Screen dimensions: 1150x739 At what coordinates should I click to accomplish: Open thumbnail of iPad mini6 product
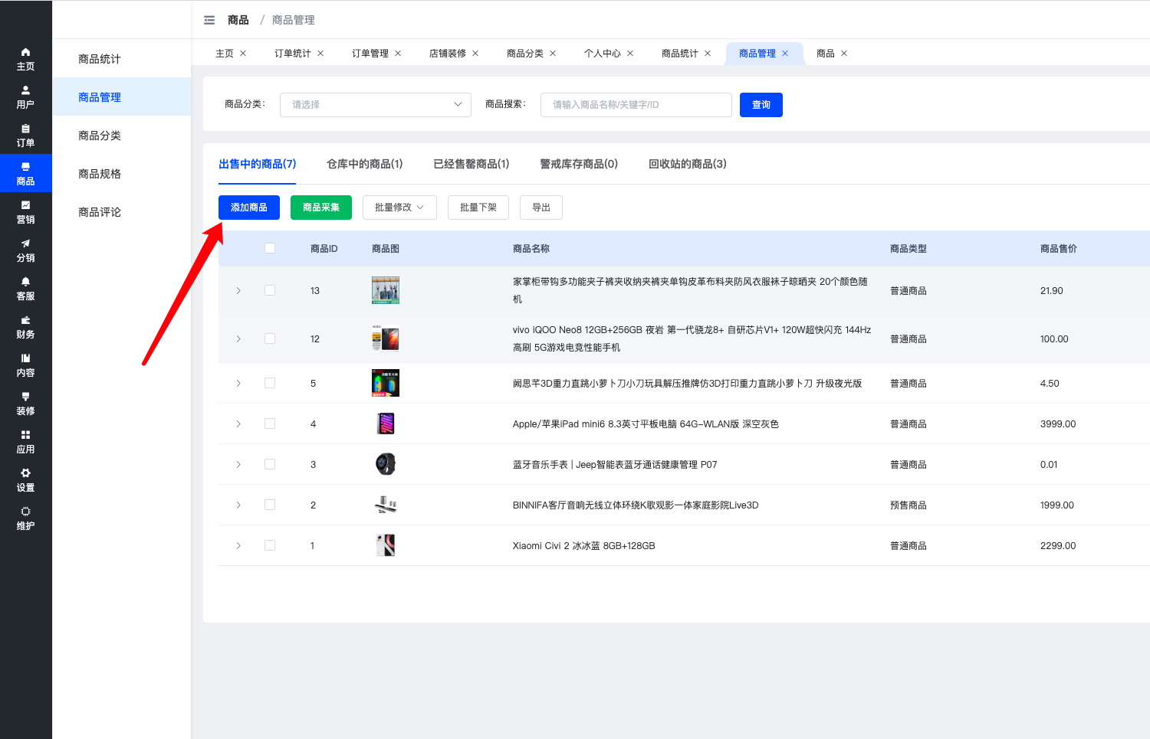point(386,423)
